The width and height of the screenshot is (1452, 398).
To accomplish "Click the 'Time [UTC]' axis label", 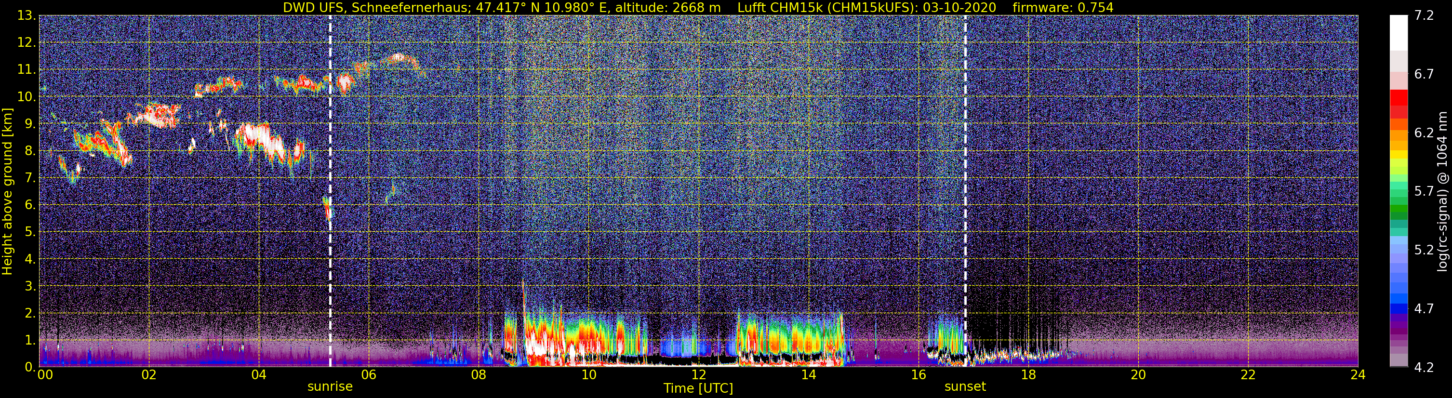I will point(698,388).
